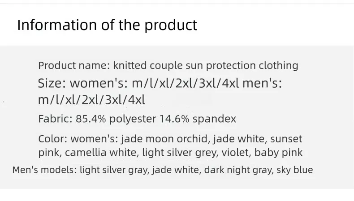
Task: Select the "sky blue" color name
Action: point(295,170)
